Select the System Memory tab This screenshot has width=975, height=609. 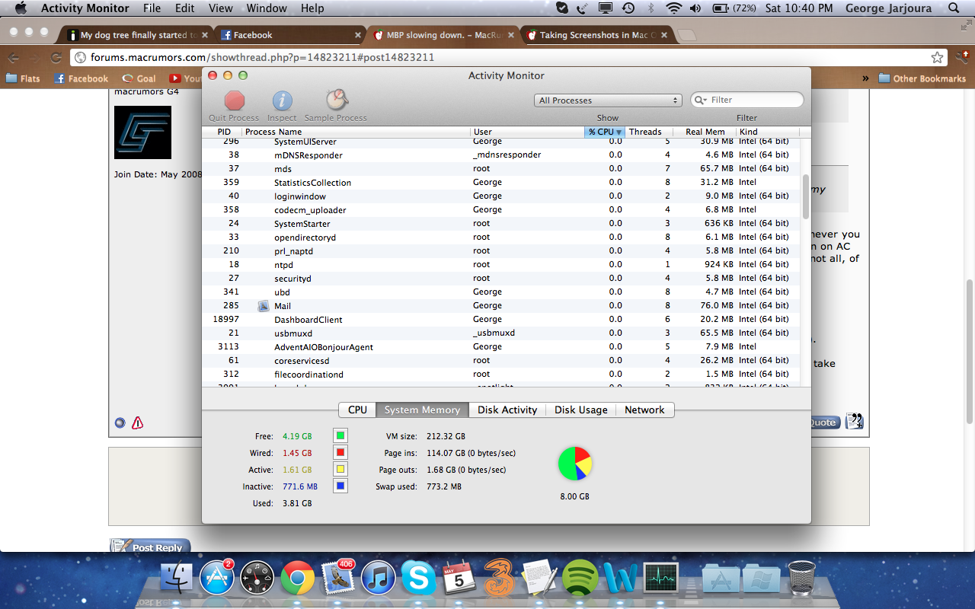click(422, 410)
